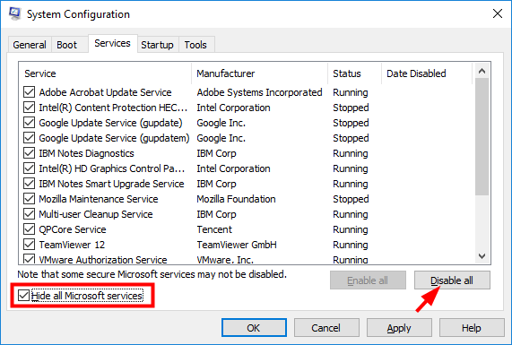Click the services list vertical scrollbar thumb

pos(482,136)
